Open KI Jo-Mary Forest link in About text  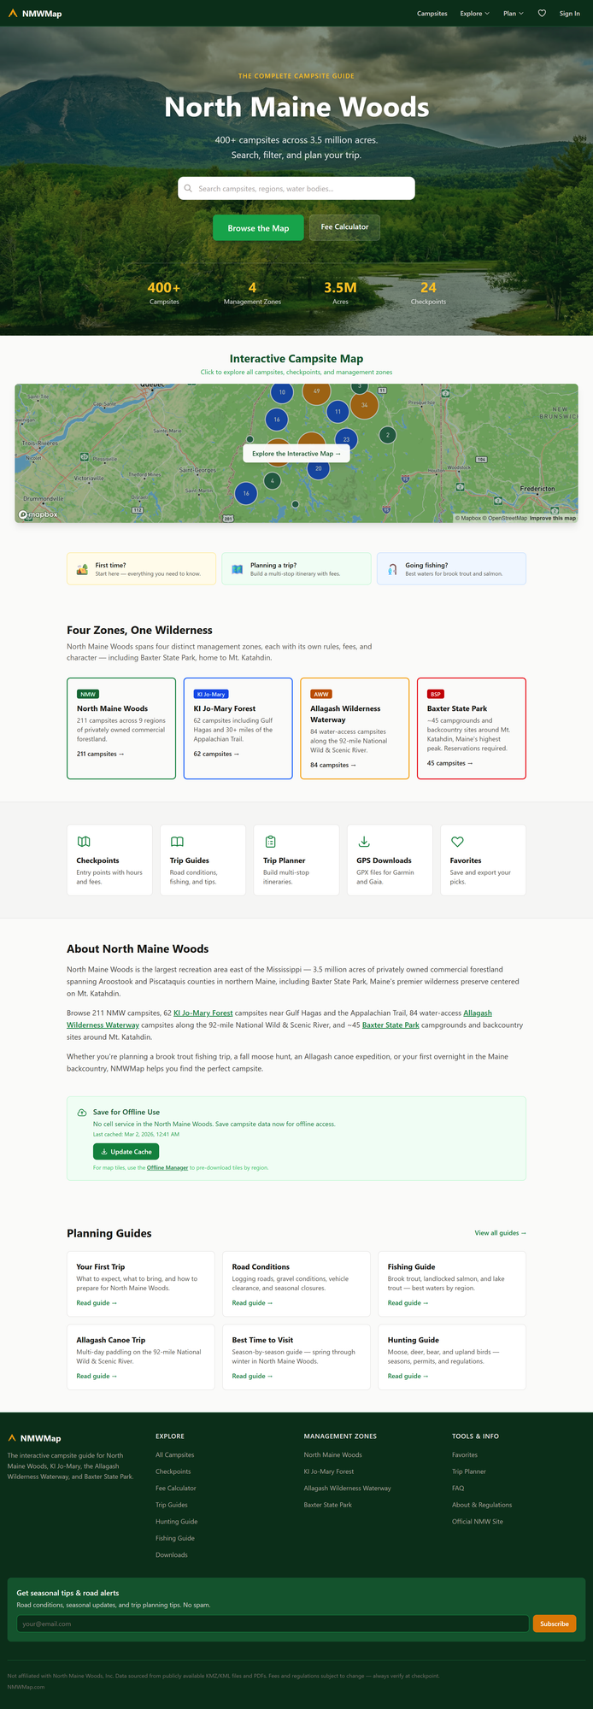(203, 1013)
